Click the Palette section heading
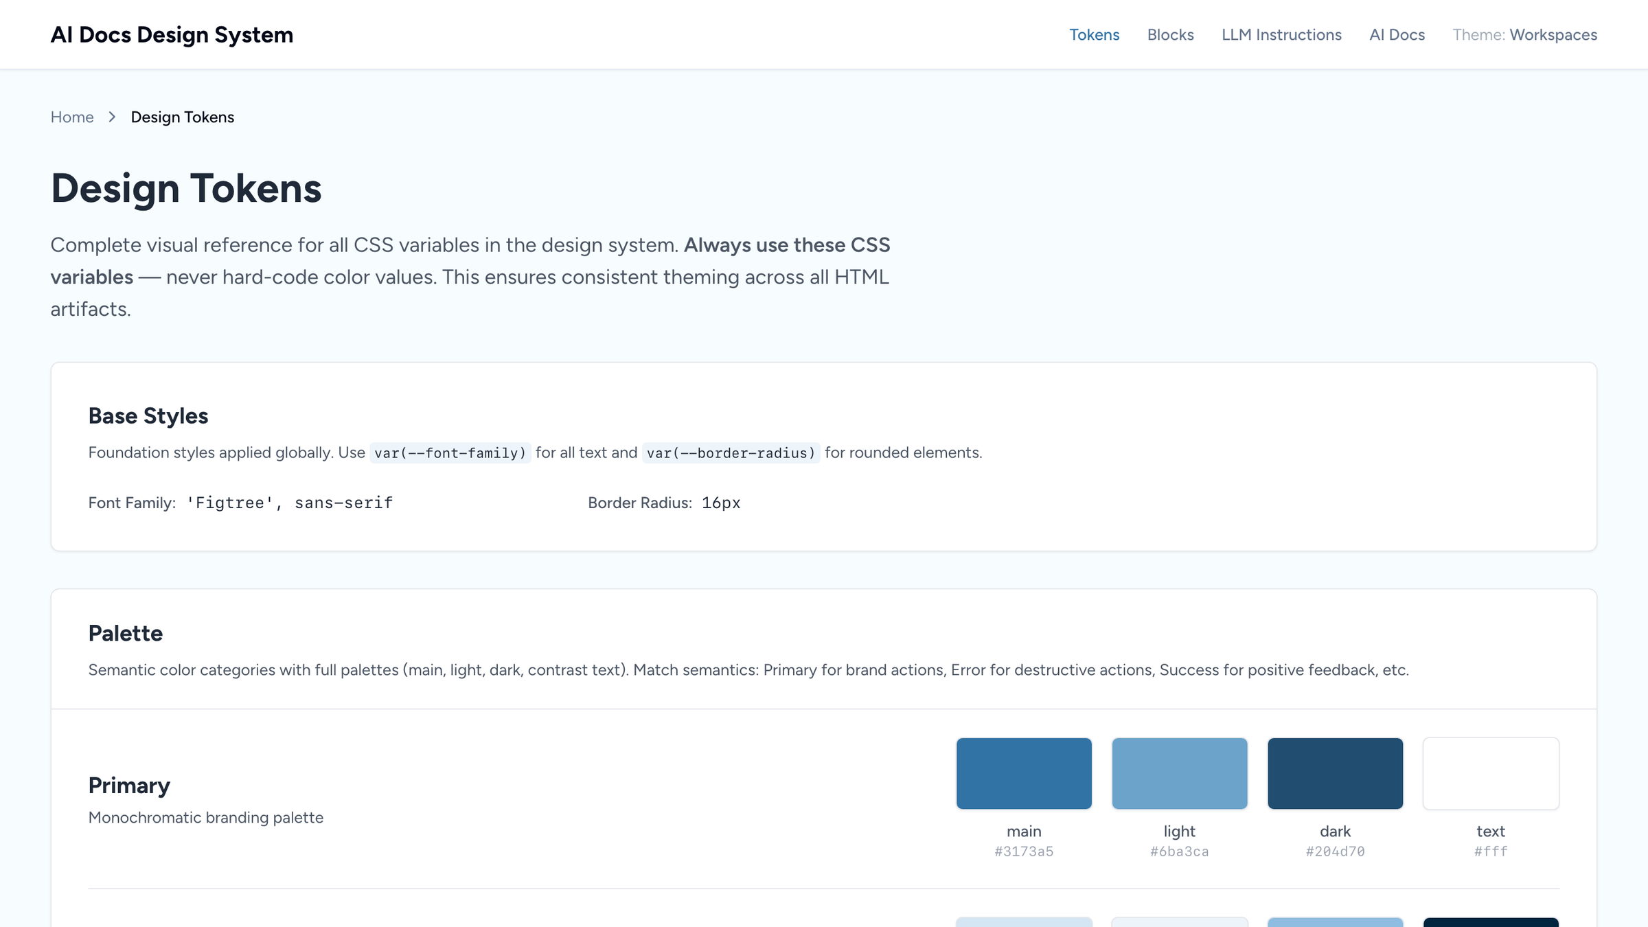 [x=126, y=633]
